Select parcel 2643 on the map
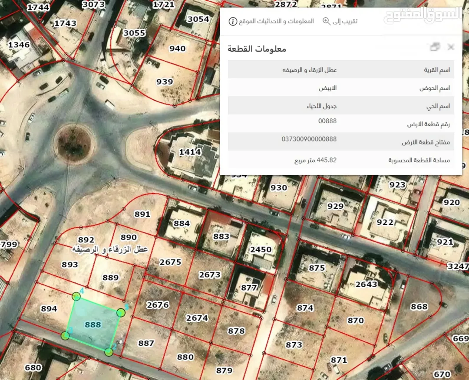 pos(366,284)
